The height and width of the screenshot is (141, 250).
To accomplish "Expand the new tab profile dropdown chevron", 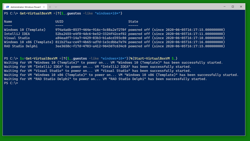I will click(x=56, y=7).
